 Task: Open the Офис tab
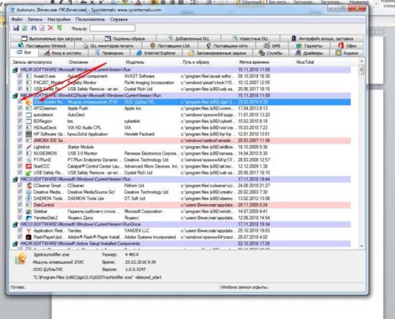pyautogui.click(x=347, y=46)
